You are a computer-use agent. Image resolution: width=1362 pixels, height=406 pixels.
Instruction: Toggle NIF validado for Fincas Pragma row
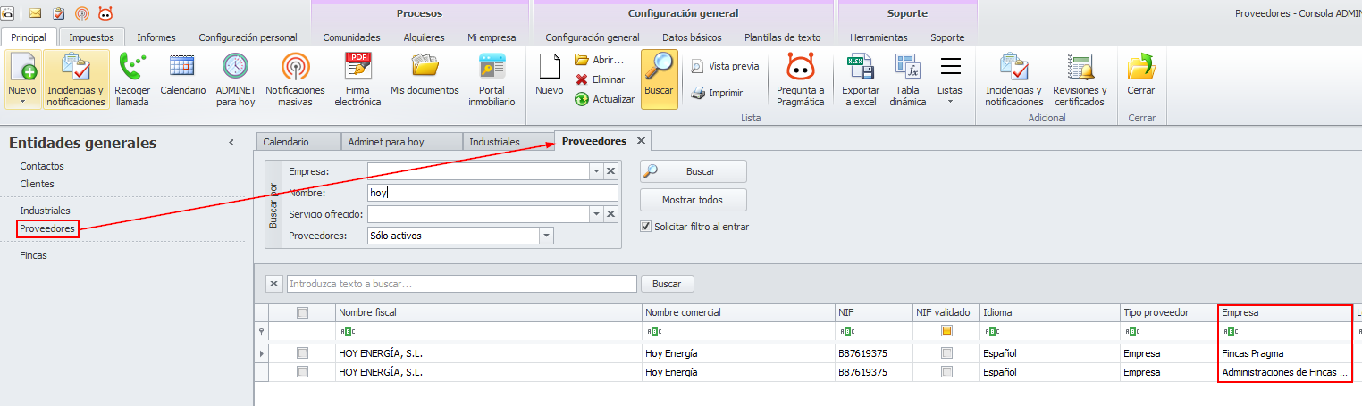(946, 353)
